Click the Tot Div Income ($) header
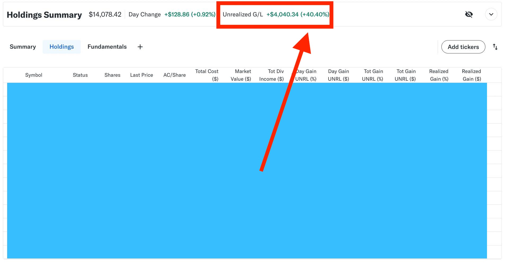 (x=272, y=75)
